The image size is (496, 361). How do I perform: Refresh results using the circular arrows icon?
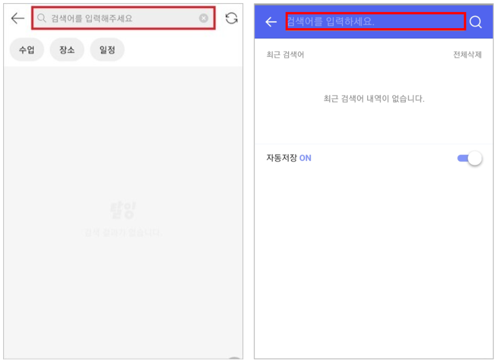pyautogui.click(x=231, y=18)
